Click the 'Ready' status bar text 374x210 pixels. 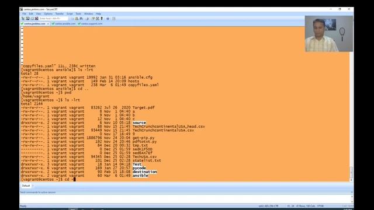pos(23,206)
